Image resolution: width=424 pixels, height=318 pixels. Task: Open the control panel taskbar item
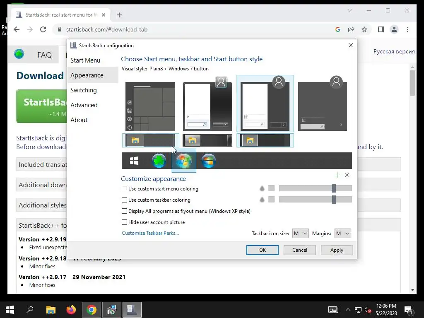pyautogui.click(x=111, y=310)
